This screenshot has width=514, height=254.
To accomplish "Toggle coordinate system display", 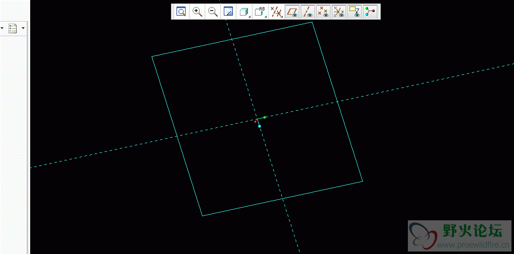I will [339, 12].
